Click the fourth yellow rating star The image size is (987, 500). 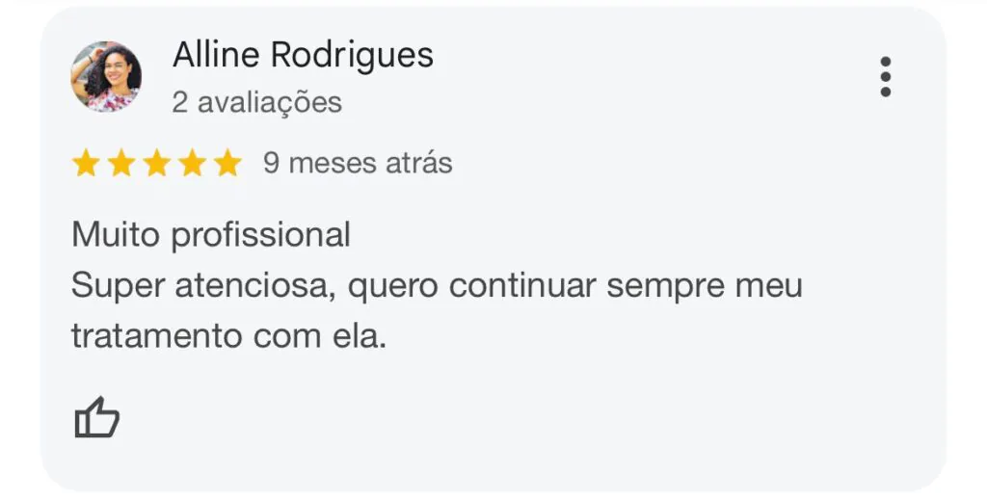click(x=192, y=163)
